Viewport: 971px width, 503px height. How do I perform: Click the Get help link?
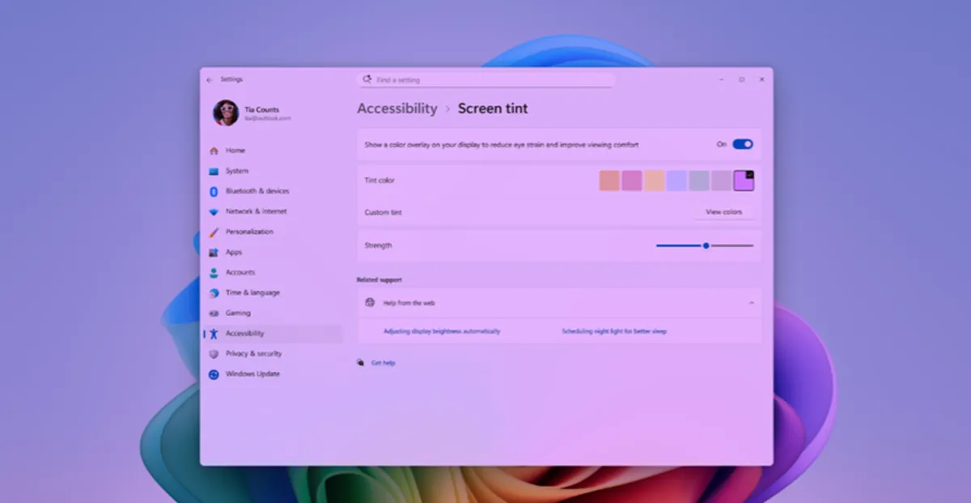coord(383,363)
